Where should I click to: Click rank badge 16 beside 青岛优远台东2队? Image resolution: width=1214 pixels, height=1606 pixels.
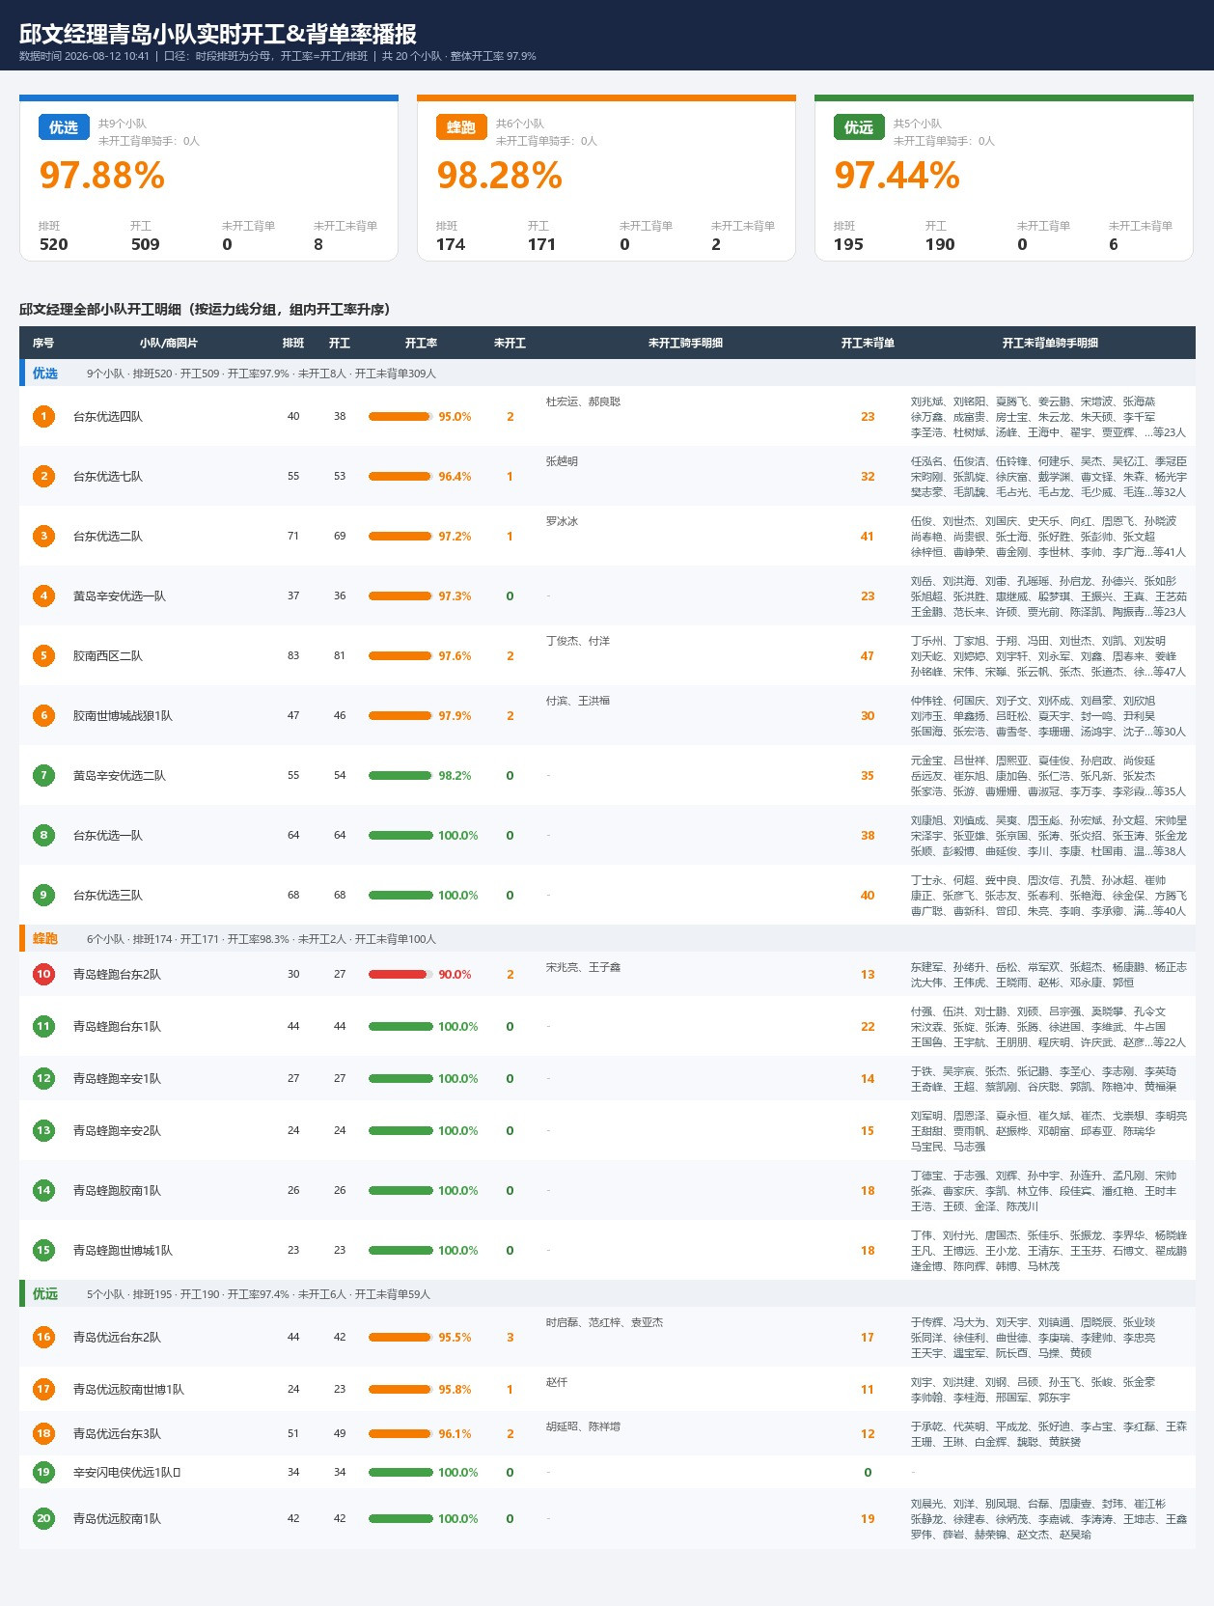point(43,1338)
